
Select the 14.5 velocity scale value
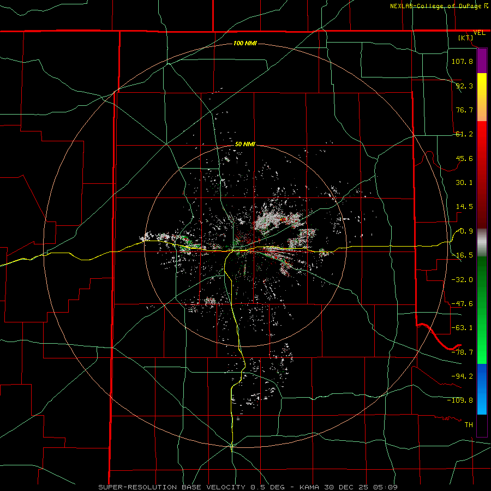[464, 207]
